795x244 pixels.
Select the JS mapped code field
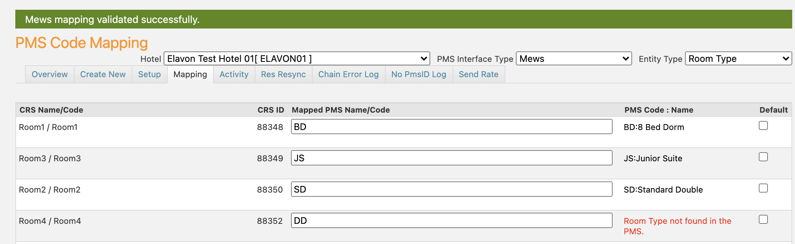(x=451, y=158)
